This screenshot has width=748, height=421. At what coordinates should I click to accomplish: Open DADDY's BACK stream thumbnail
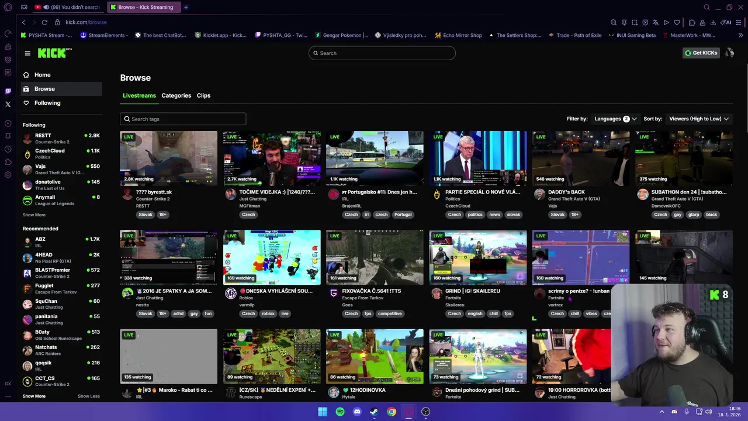[x=581, y=158]
